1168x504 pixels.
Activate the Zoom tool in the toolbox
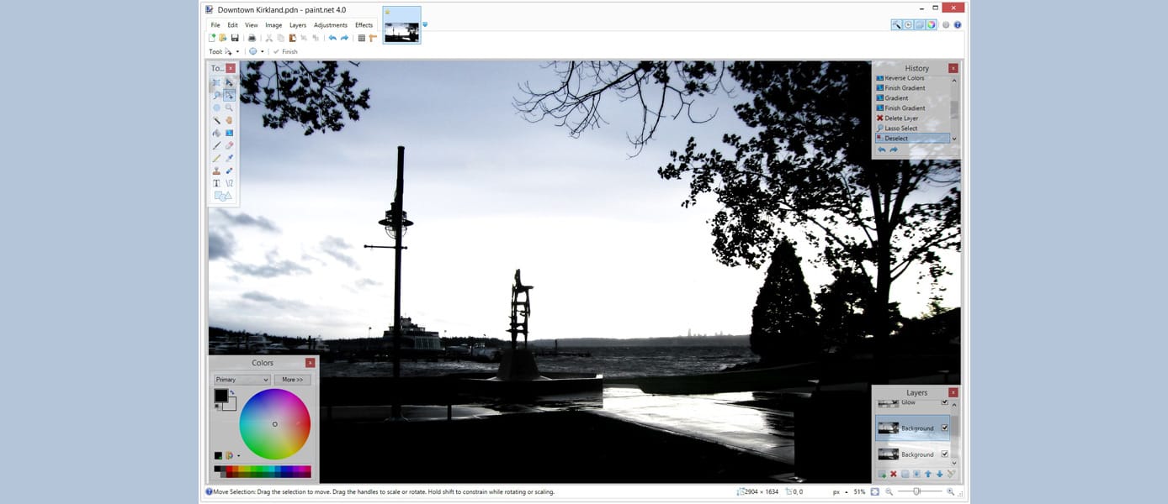[x=229, y=108]
